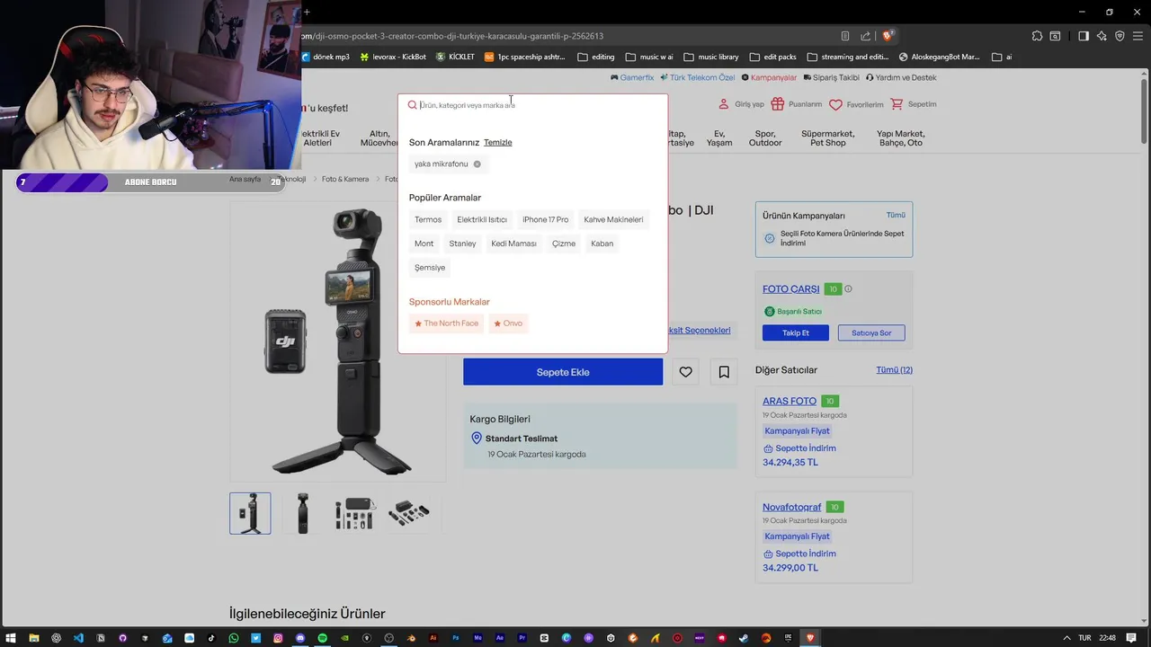Choose popular search 'Kedi Maması'
The width and height of the screenshot is (1151, 647).
pos(513,244)
